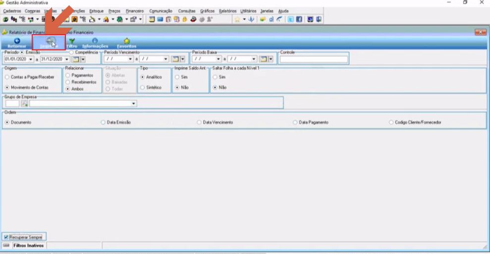This screenshot has height=254, width=490.
Task: Click the globe icon at toolbar start
Action: pos(5,19)
